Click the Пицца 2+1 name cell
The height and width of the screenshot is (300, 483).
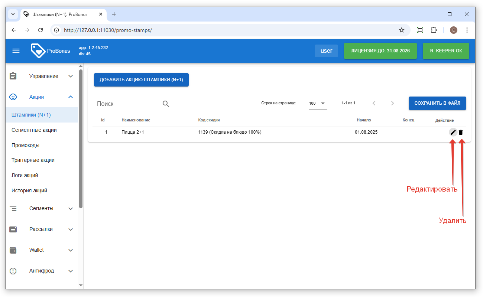133,132
